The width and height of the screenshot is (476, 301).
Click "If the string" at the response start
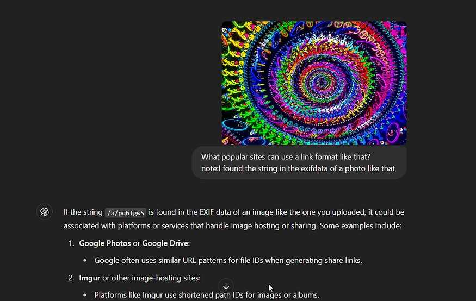(83, 212)
